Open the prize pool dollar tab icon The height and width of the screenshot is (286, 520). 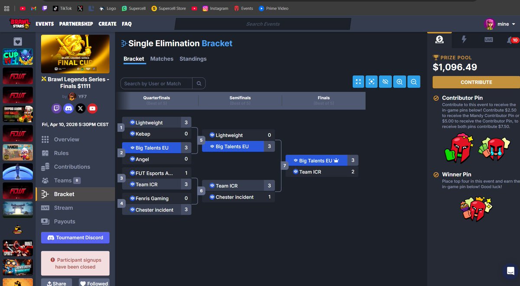pos(439,39)
